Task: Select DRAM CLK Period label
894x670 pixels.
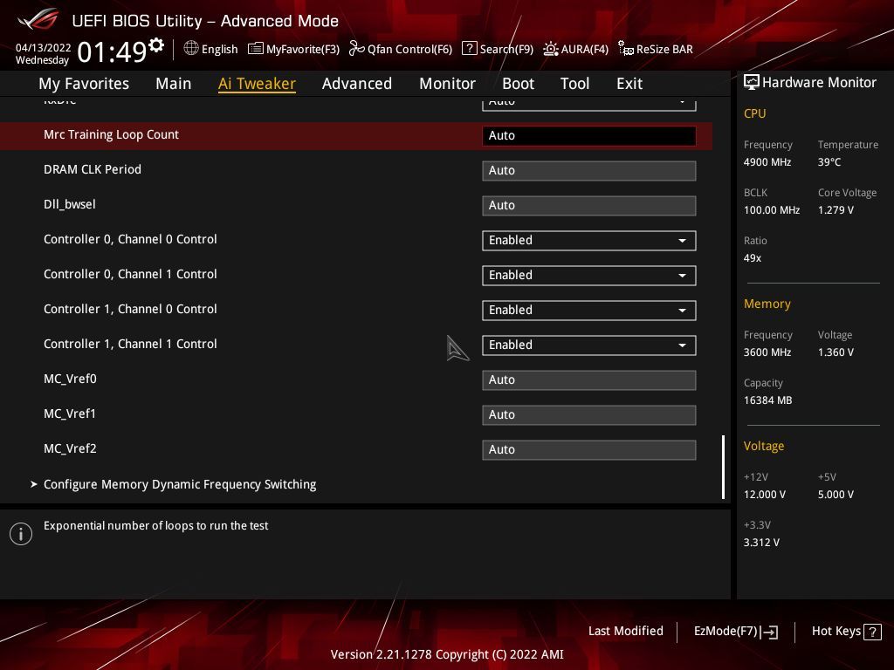Action: click(x=93, y=169)
